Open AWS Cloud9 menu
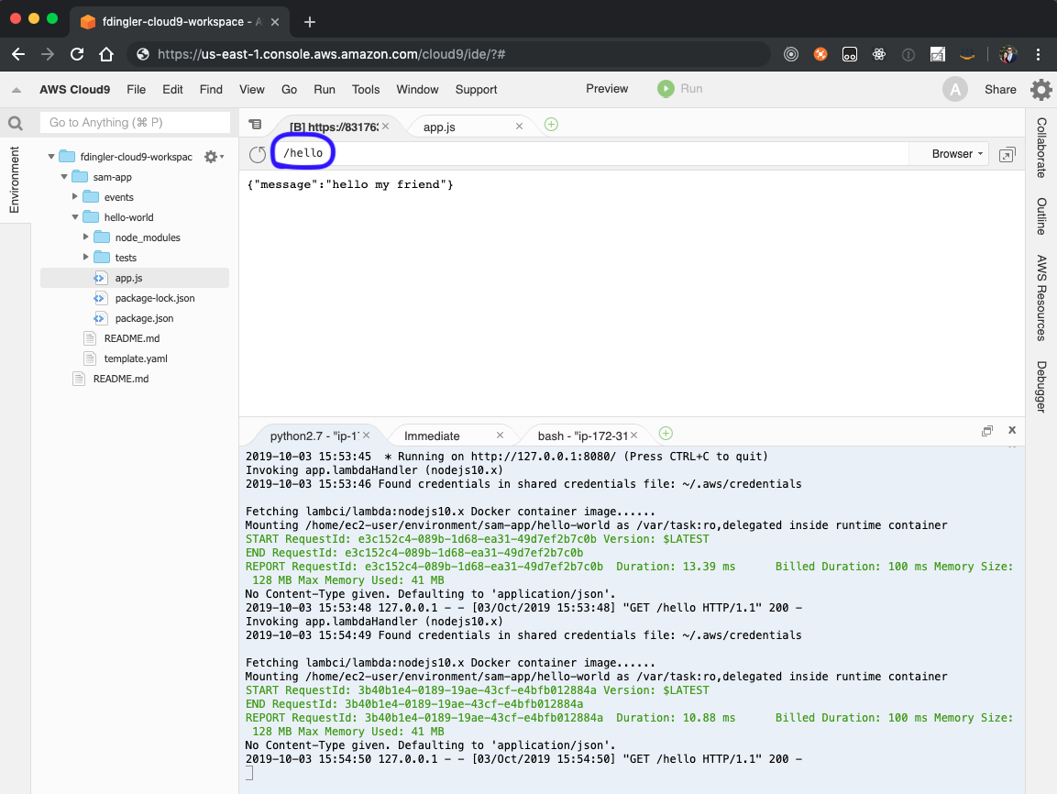 click(75, 90)
